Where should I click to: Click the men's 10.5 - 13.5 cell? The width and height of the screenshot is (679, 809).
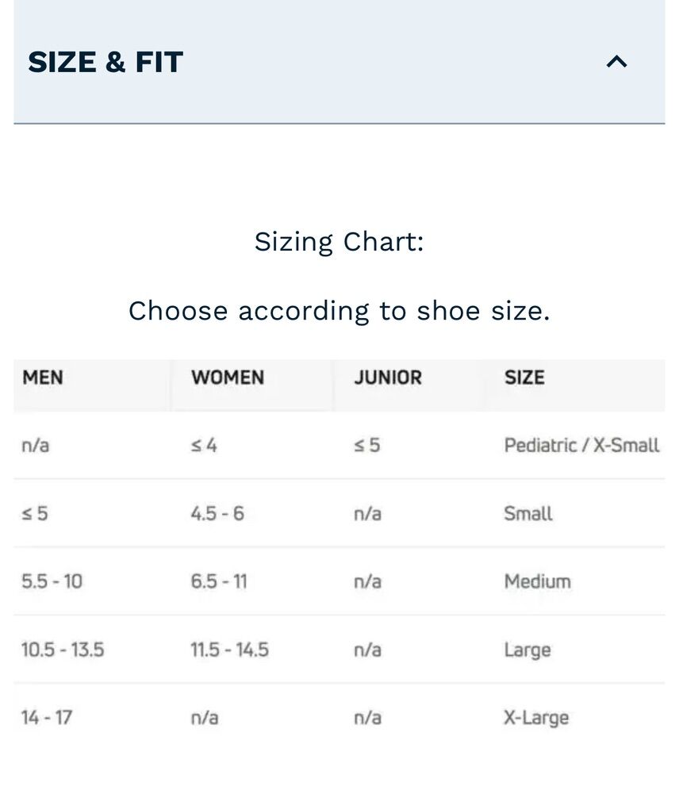pyautogui.click(x=63, y=650)
